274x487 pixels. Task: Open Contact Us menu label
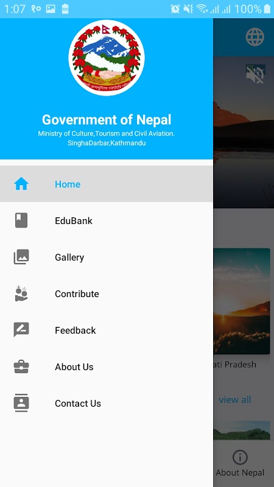78,404
